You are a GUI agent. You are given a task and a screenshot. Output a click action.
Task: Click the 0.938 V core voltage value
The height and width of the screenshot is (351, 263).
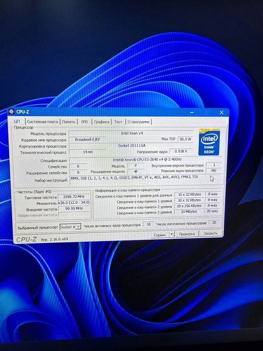click(181, 151)
